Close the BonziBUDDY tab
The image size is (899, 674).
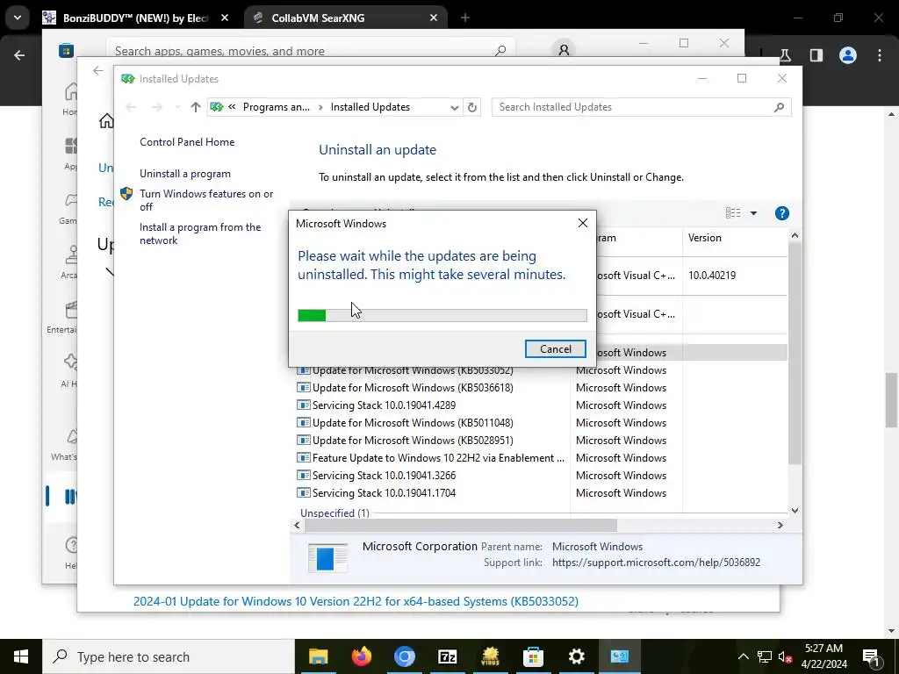tap(225, 18)
